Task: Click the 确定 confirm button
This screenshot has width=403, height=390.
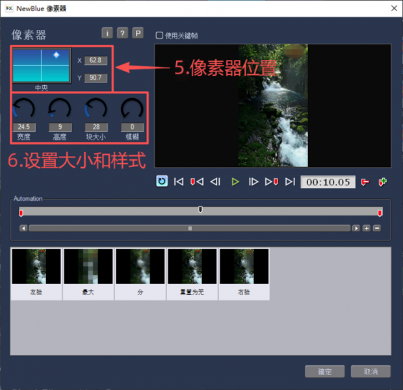Action: click(325, 372)
